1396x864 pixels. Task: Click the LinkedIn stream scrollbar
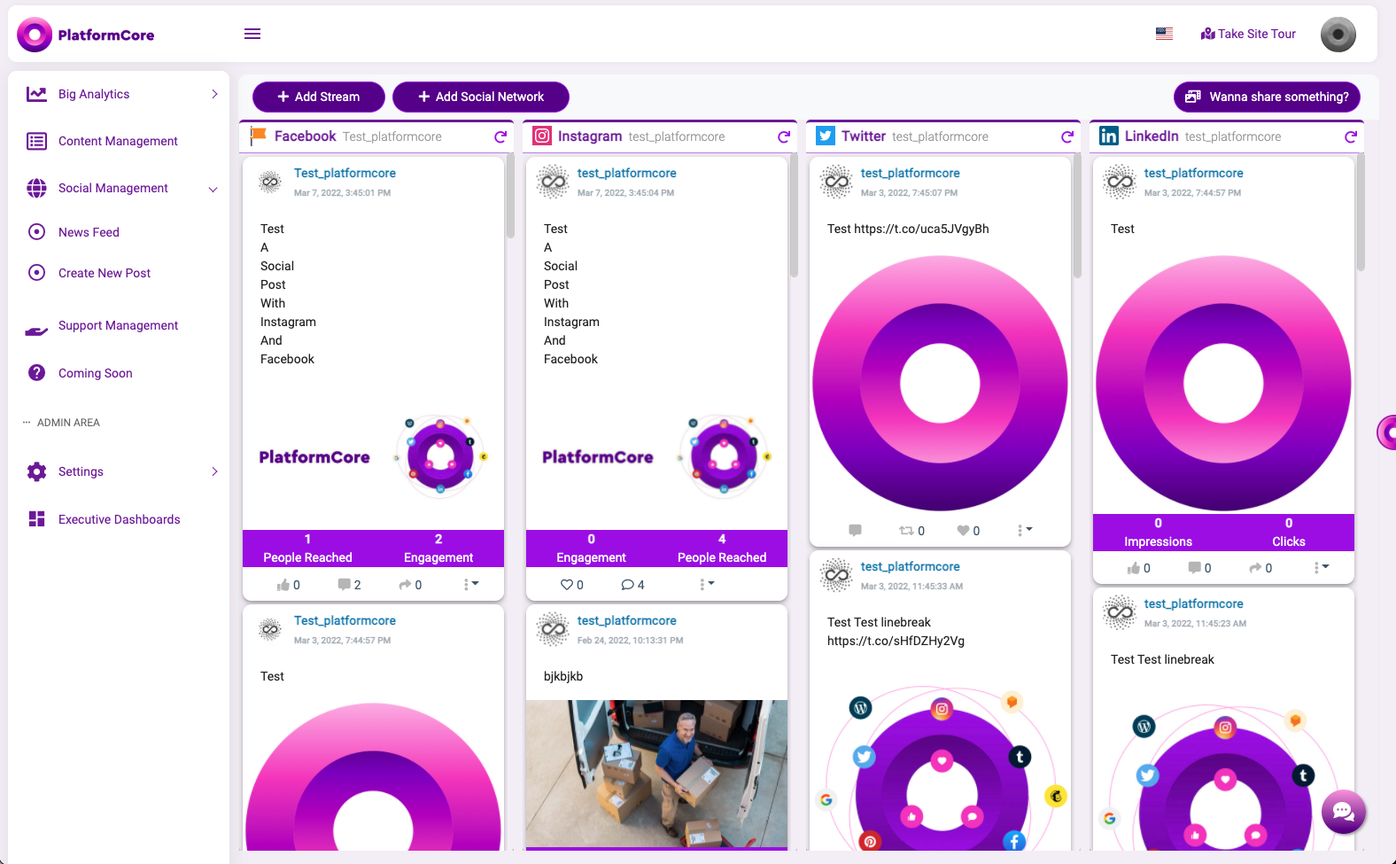[x=1361, y=213]
